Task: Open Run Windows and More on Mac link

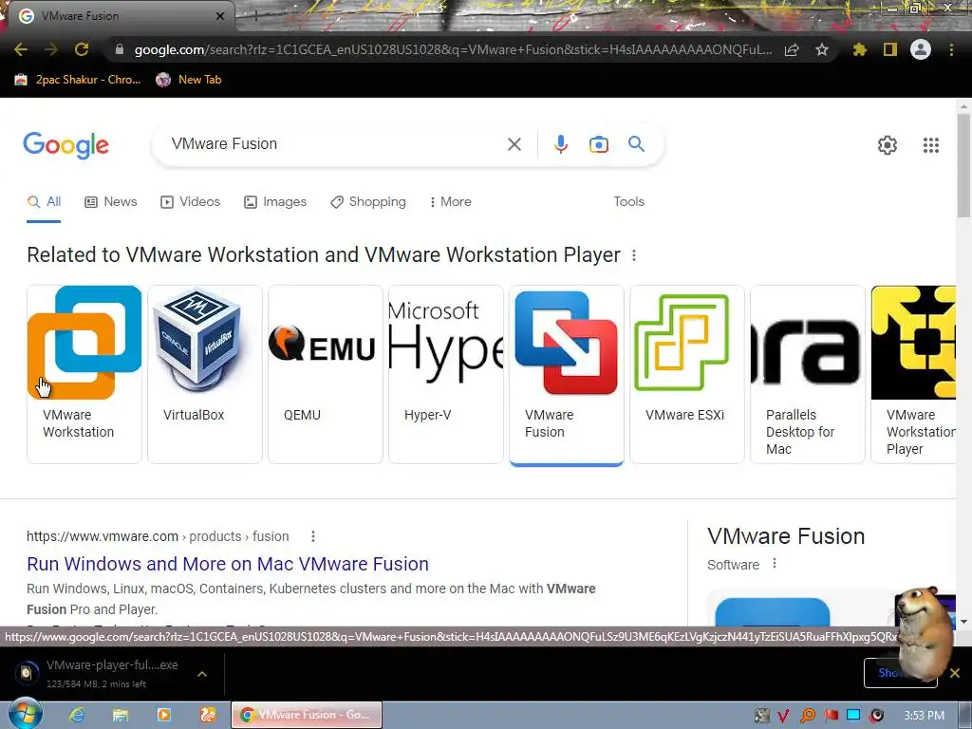Action: tap(228, 564)
